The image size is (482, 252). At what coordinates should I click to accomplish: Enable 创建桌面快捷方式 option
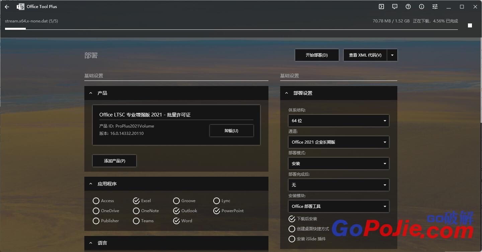pyautogui.click(x=309, y=229)
